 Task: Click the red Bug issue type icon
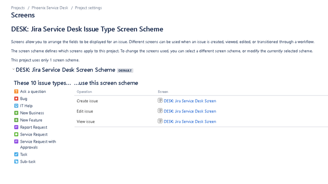click(x=16, y=99)
